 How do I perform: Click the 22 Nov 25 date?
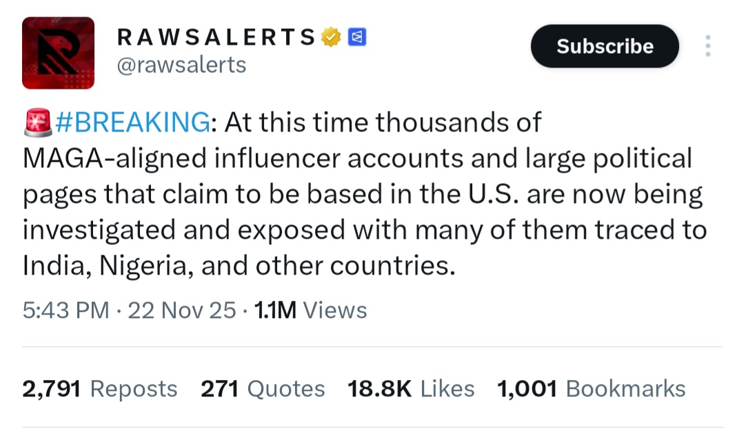tap(182, 310)
